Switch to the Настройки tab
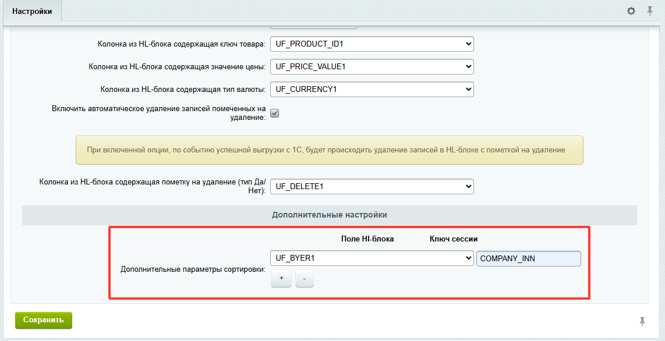 (32, 12)
